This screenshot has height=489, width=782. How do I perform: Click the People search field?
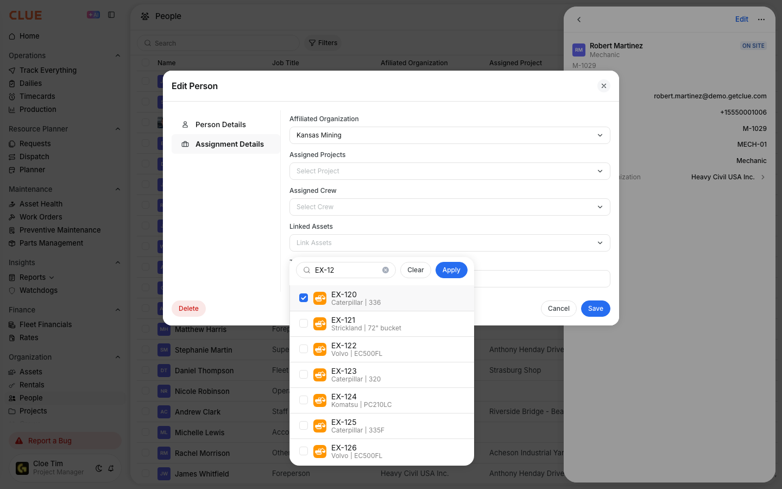pos(218,43)
